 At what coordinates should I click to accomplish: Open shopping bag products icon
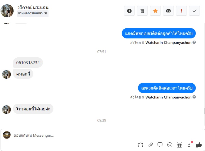(140, 145)
